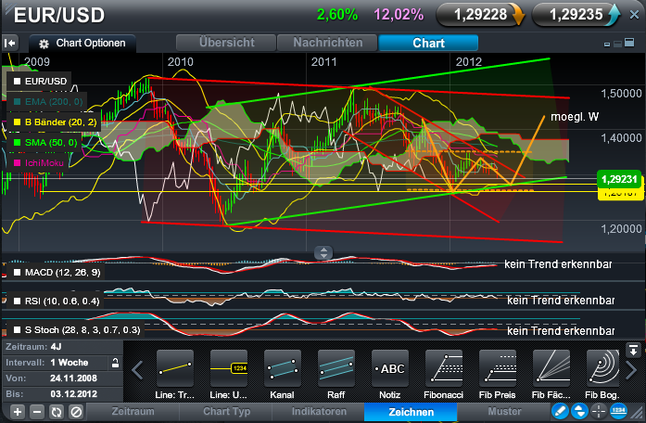Select the Fib Preis tool
Viewport: 646px width, 423px height.
point(498,375)
